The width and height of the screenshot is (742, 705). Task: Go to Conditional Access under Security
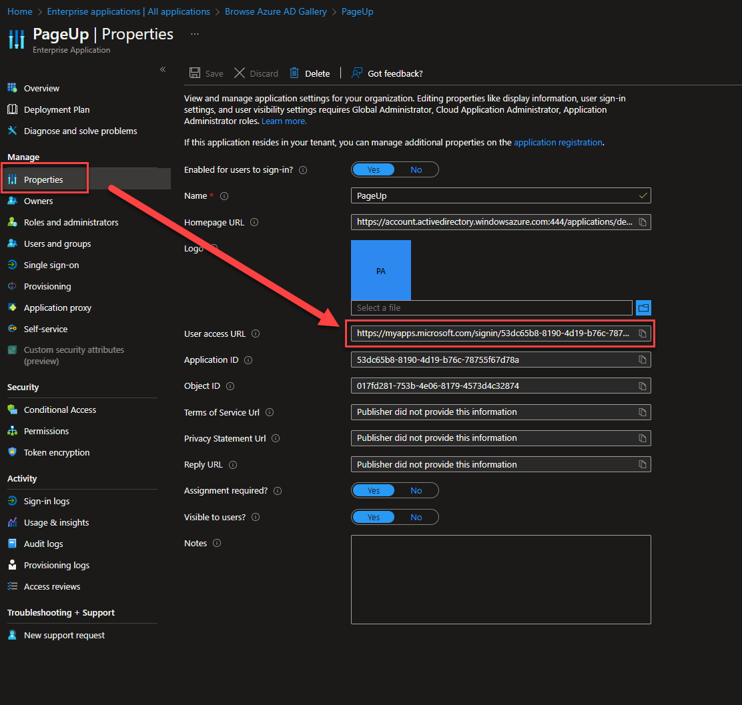tap(60, 410)
